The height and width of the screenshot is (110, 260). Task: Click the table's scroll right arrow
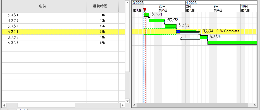(123, 105)
